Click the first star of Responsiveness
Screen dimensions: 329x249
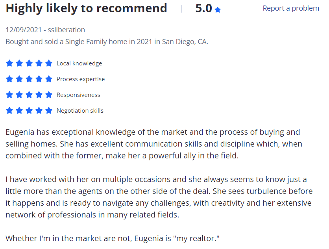coord(9,95)
